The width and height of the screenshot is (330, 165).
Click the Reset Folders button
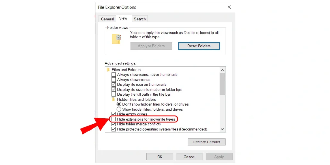199,46
